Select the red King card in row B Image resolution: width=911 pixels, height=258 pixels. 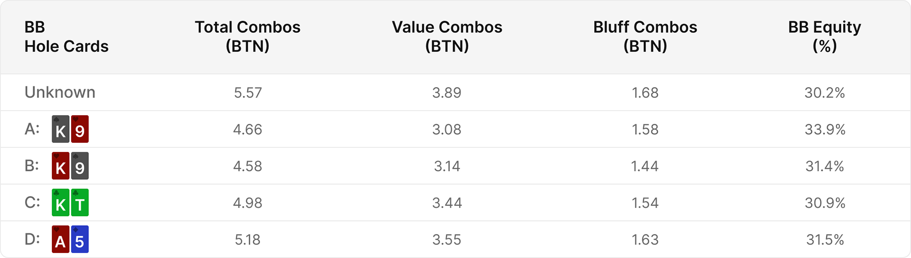click(x=61, y=166)
